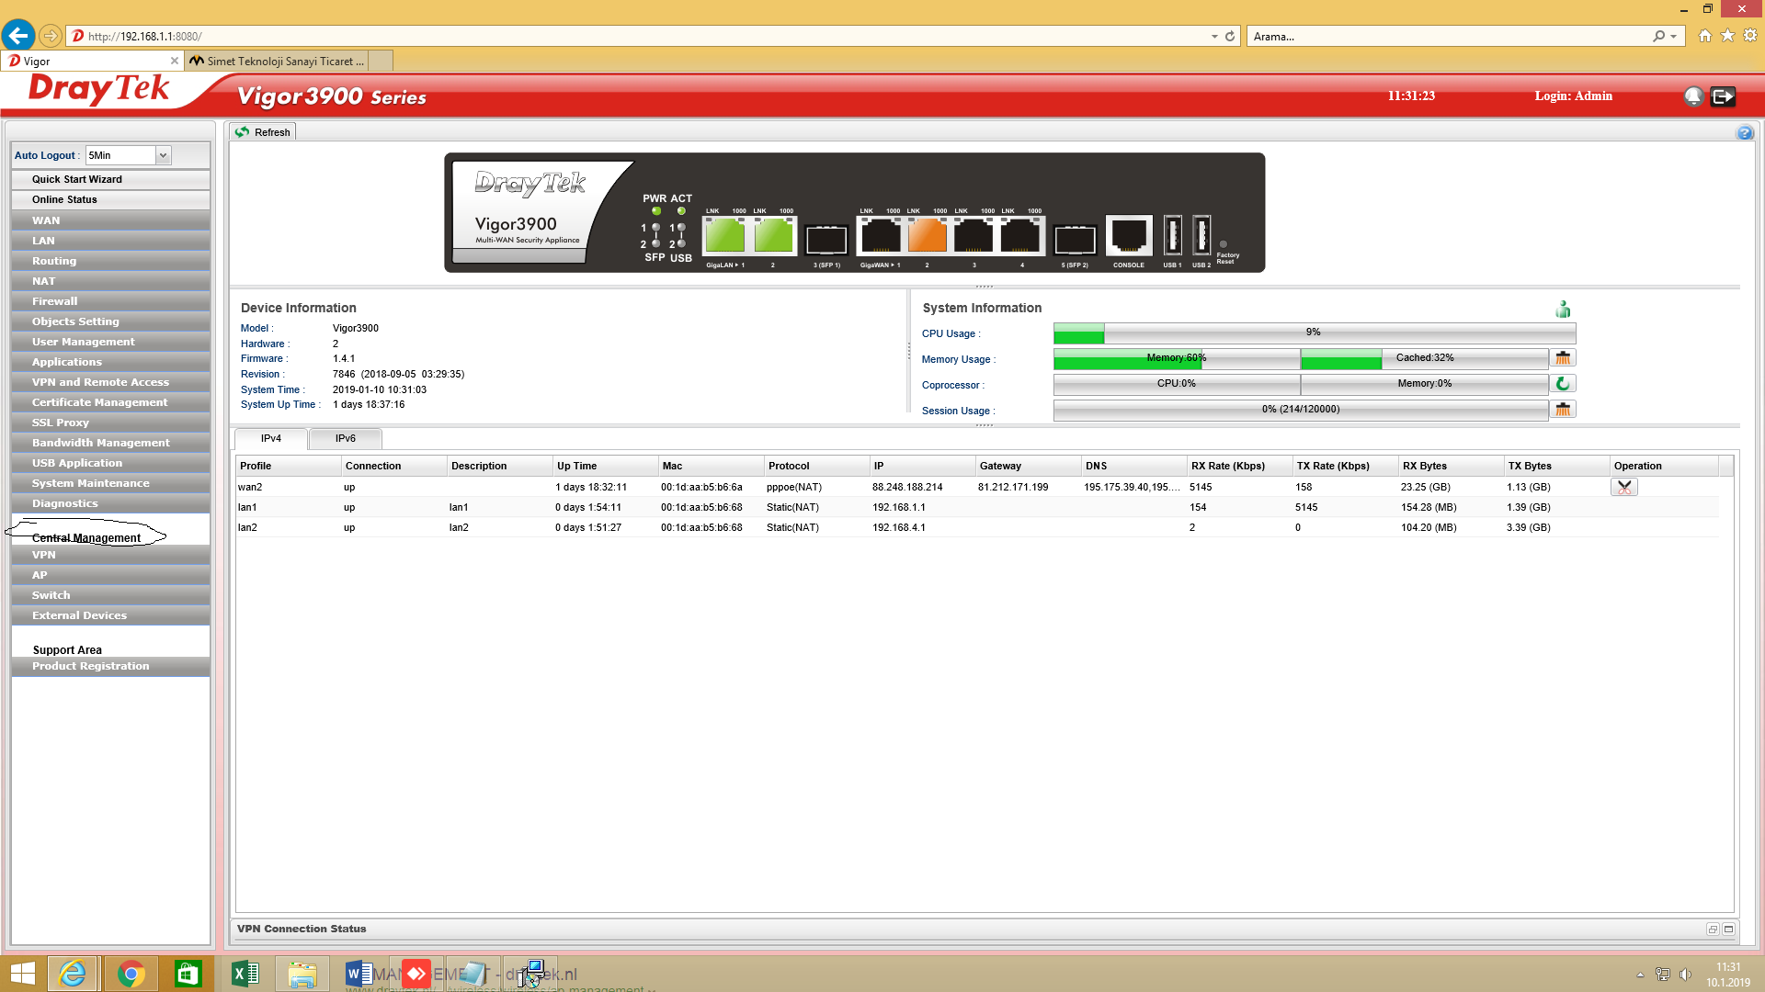
Task: Select the IPv4 tab
Action: (x=270, y=439)
